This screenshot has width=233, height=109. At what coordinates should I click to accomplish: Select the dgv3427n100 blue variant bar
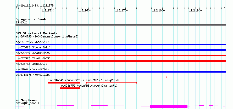click(x=120, y=44)
